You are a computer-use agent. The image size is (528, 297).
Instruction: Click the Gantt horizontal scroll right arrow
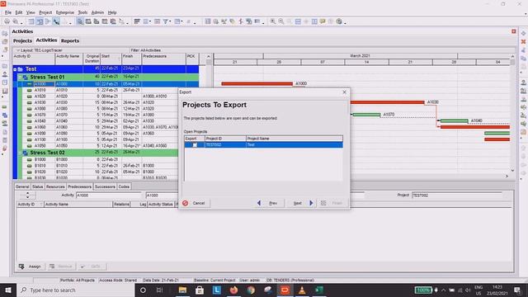point(507,176)
